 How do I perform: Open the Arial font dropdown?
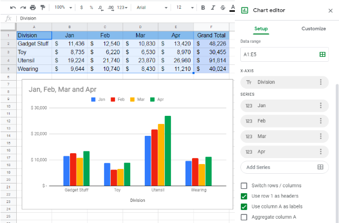[152, 8]
